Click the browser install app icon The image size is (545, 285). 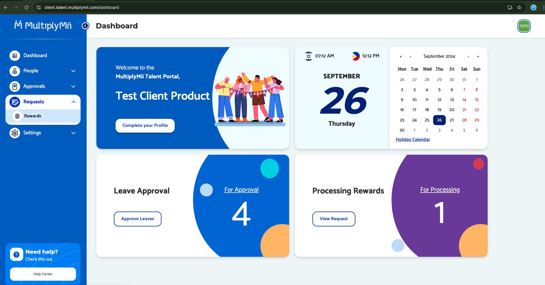[510, 7]
